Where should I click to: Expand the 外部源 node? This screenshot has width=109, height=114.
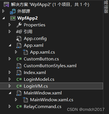(3, 11)
